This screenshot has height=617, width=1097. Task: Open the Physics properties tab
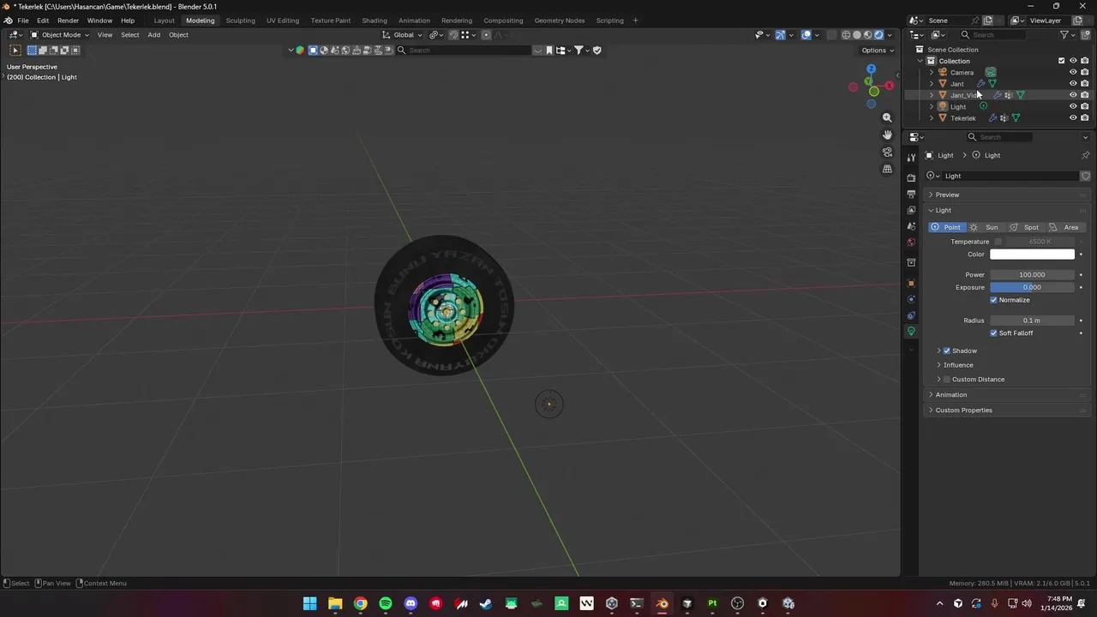click(x=911, y=299)
